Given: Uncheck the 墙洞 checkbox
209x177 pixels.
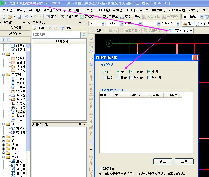Looking at the screenshot, I should tap(149, 72).
